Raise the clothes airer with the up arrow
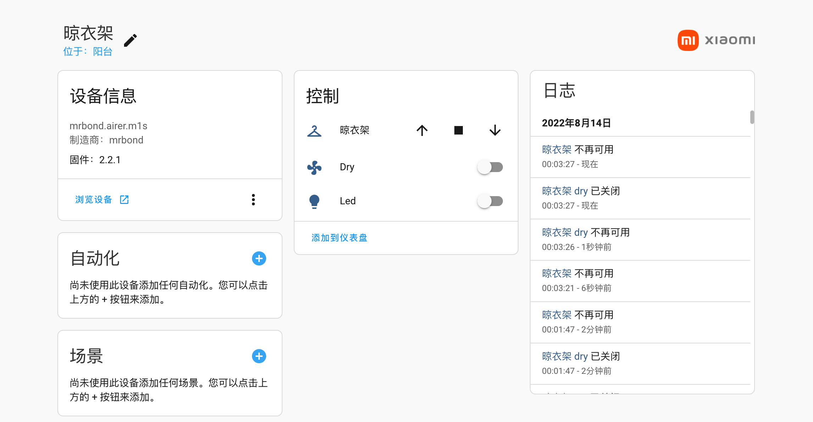 point(422,130)
